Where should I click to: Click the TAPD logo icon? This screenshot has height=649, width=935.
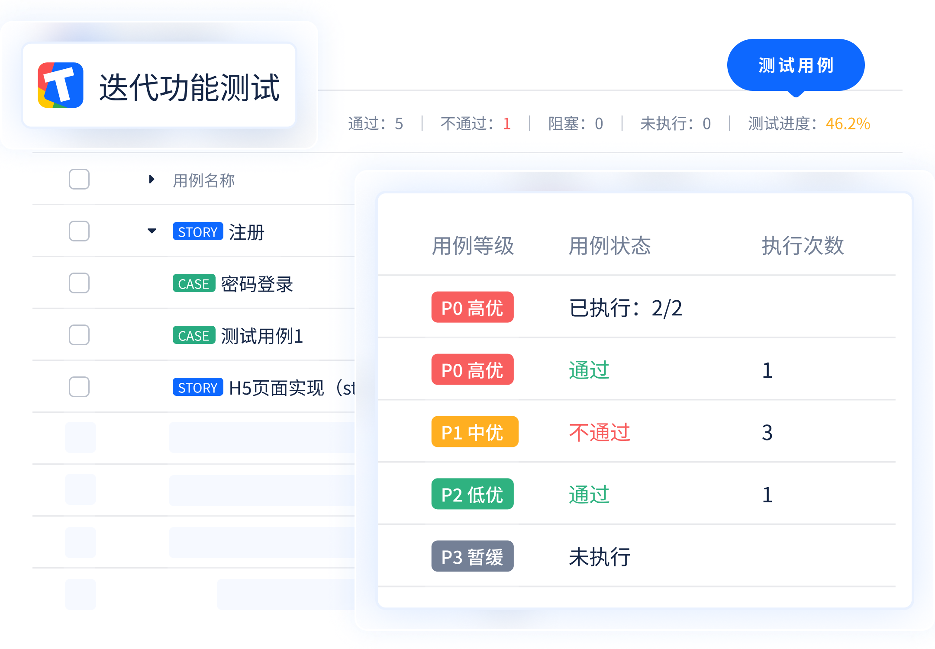[x=61, y=85]
